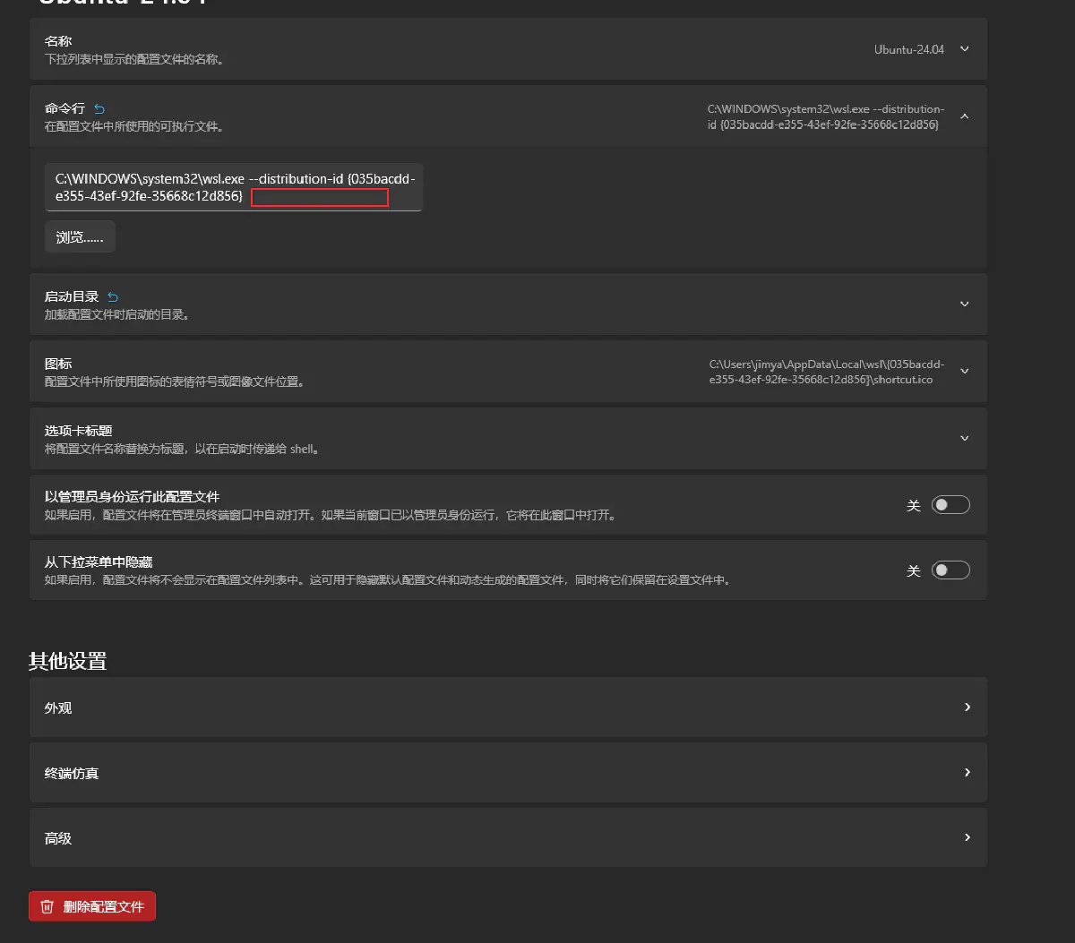The image size is (1075, 943).
Task: Click the trash can icon on the delete button
Action: [47, 906]
